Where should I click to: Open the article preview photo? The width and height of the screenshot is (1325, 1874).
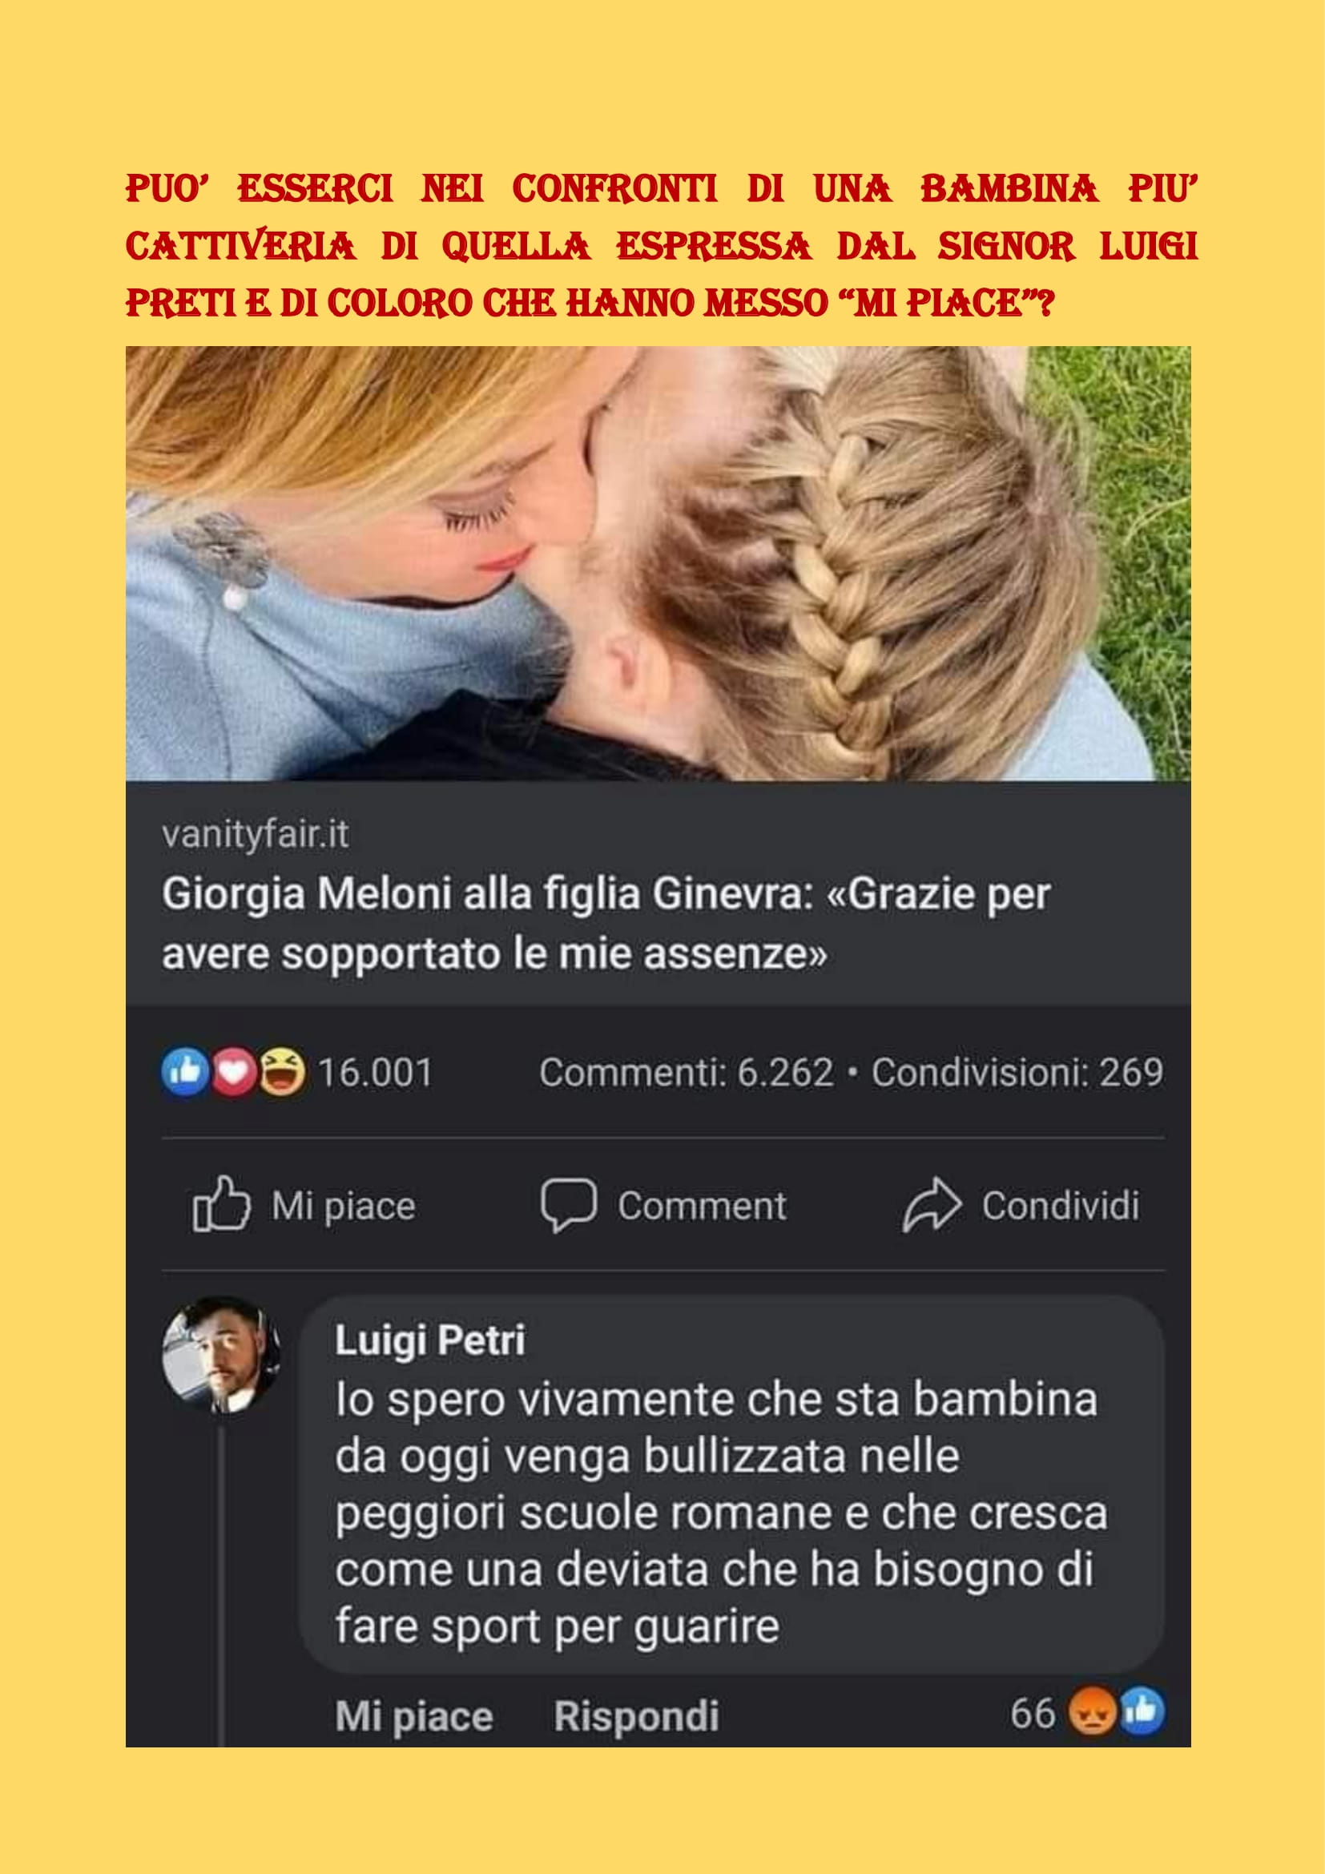(658, 563)
